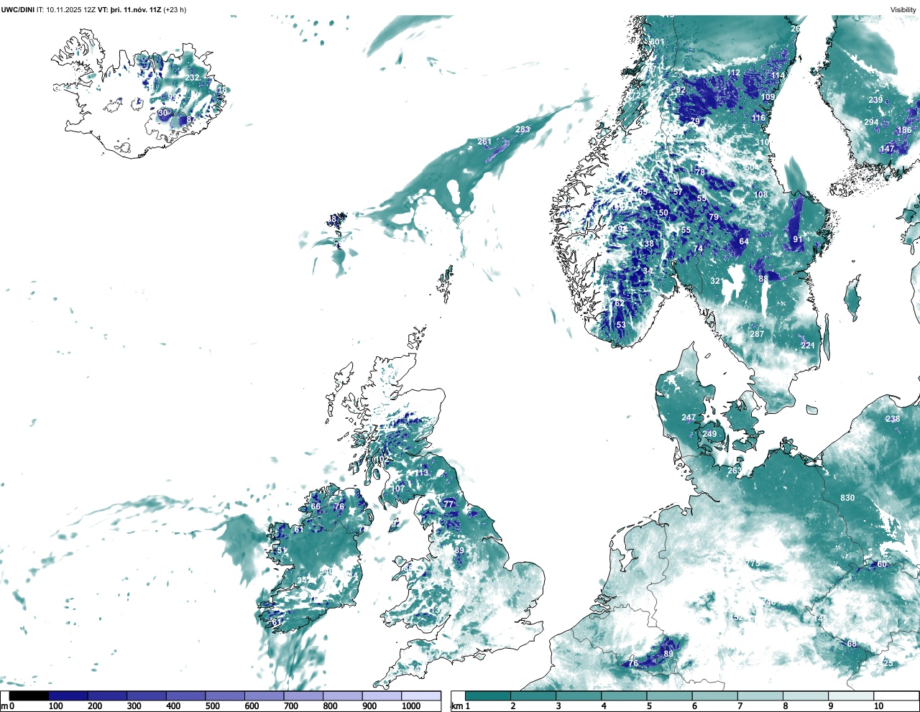Select the 'IT: 10.11.2025 12Z' initial time text
920x712 pixels.
(x=66, y=10)
